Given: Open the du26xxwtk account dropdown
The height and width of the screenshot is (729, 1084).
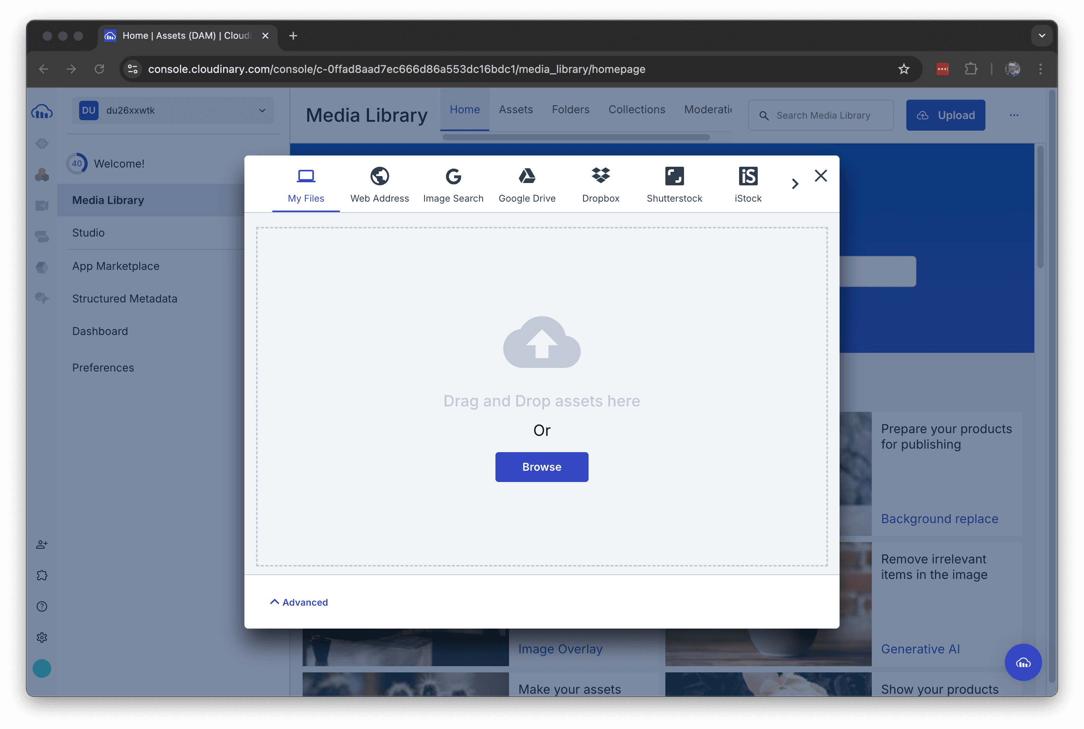Looking at the screenshot, I should 173,111.
